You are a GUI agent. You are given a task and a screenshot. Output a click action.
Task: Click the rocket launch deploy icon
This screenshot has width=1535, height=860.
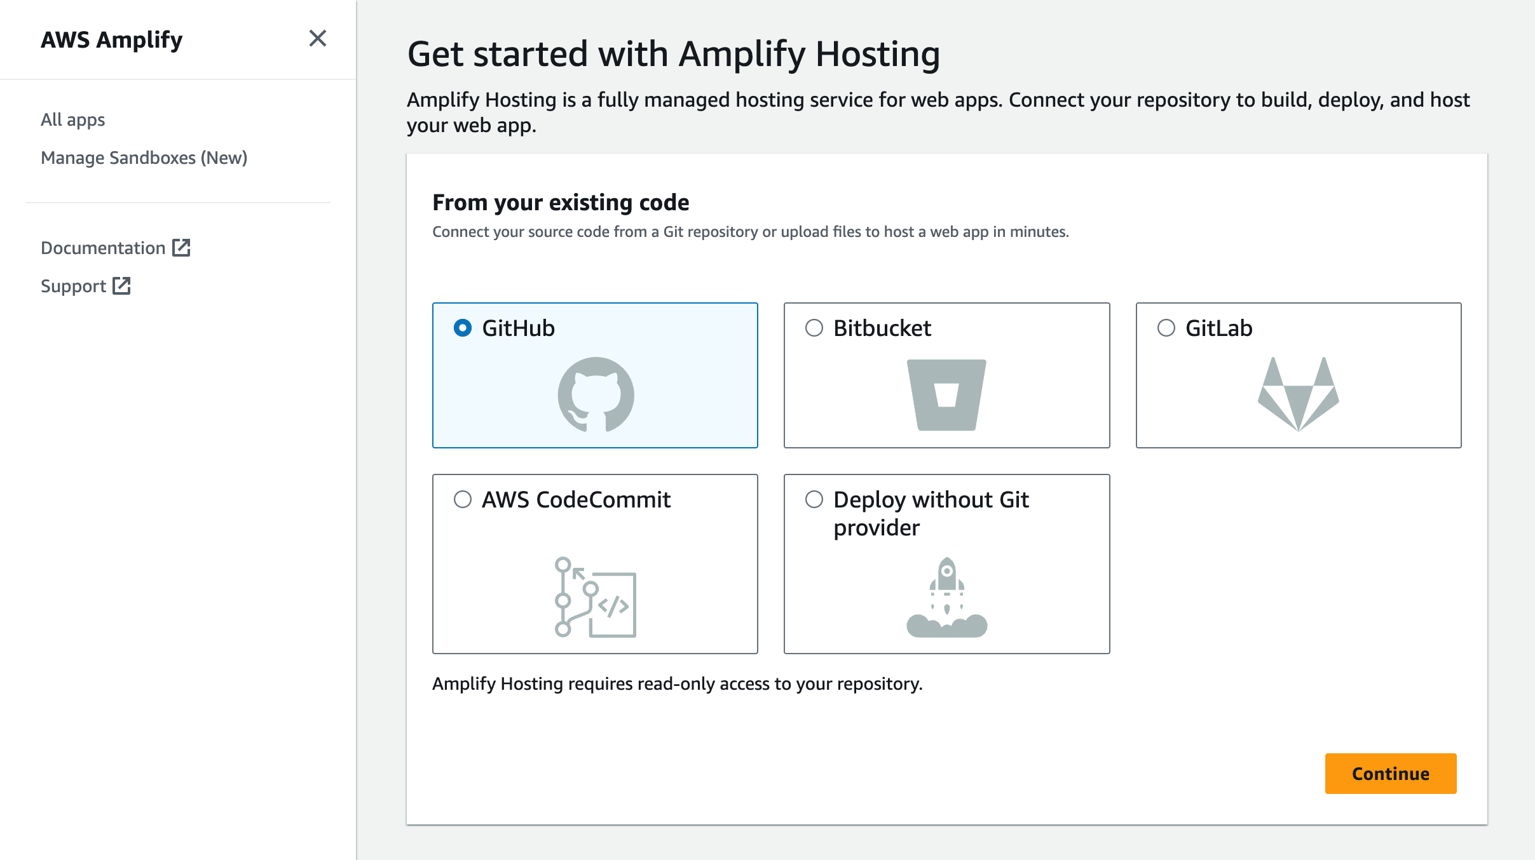click(946, 597)
